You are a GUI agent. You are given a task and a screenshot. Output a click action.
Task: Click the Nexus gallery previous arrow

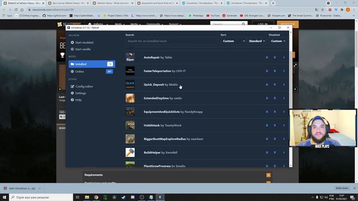pyautogui.click(x=60, y=89)
